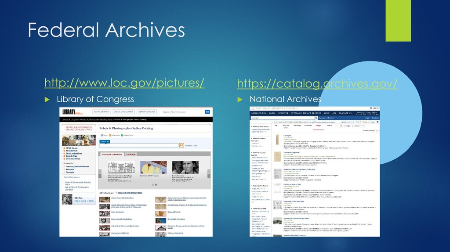
Task: Open the catalog.archives.gov hyperlink on the slide
Action: [317, 84]
